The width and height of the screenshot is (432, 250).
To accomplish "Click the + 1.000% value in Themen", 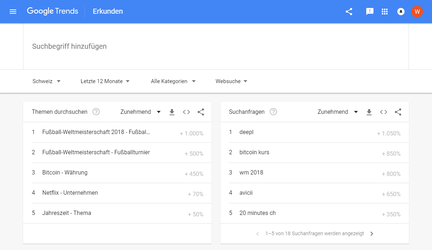I will tap(191, 133).
